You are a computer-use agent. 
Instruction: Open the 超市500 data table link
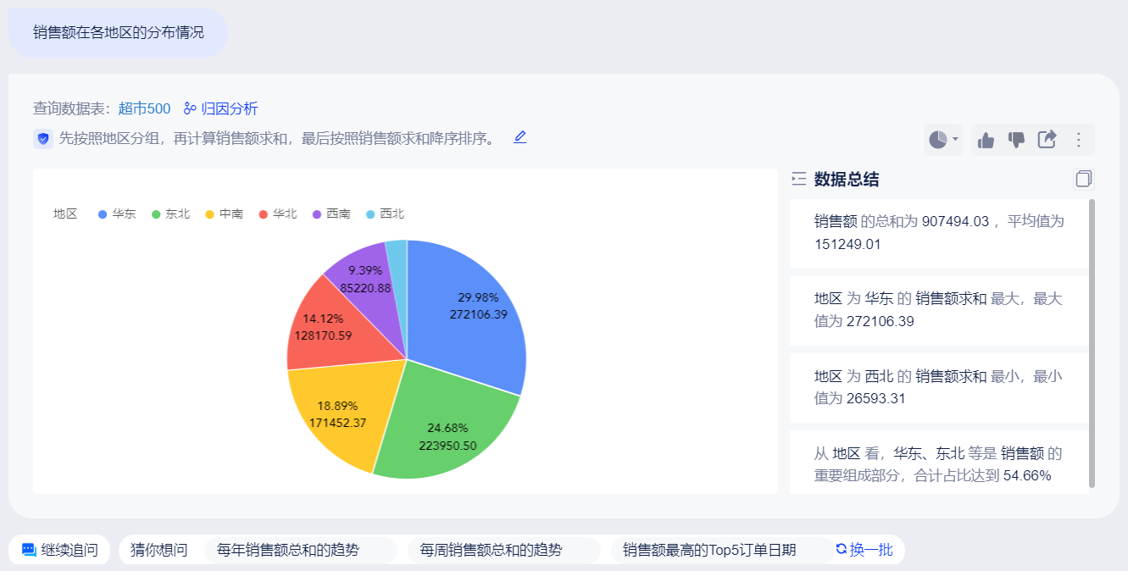click(x=144, y=108)
